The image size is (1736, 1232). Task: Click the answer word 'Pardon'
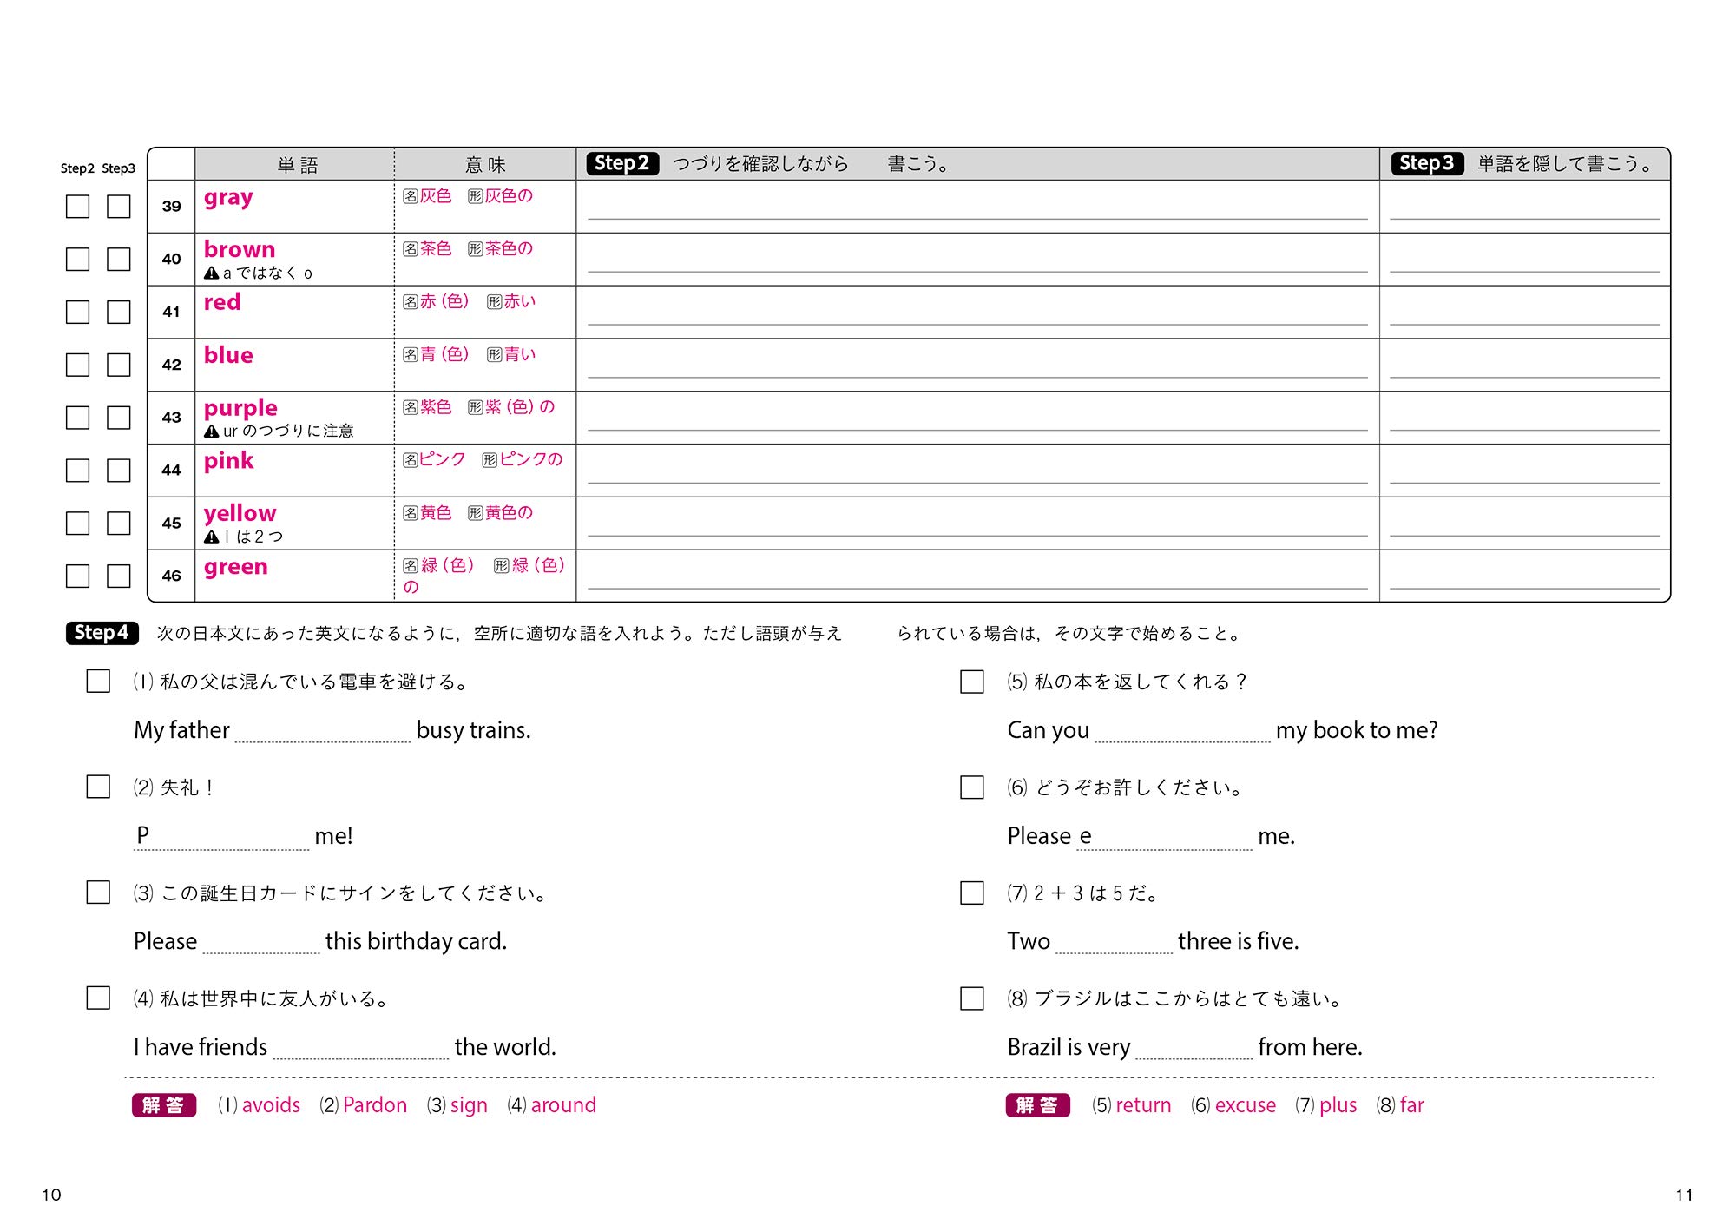374,1105
